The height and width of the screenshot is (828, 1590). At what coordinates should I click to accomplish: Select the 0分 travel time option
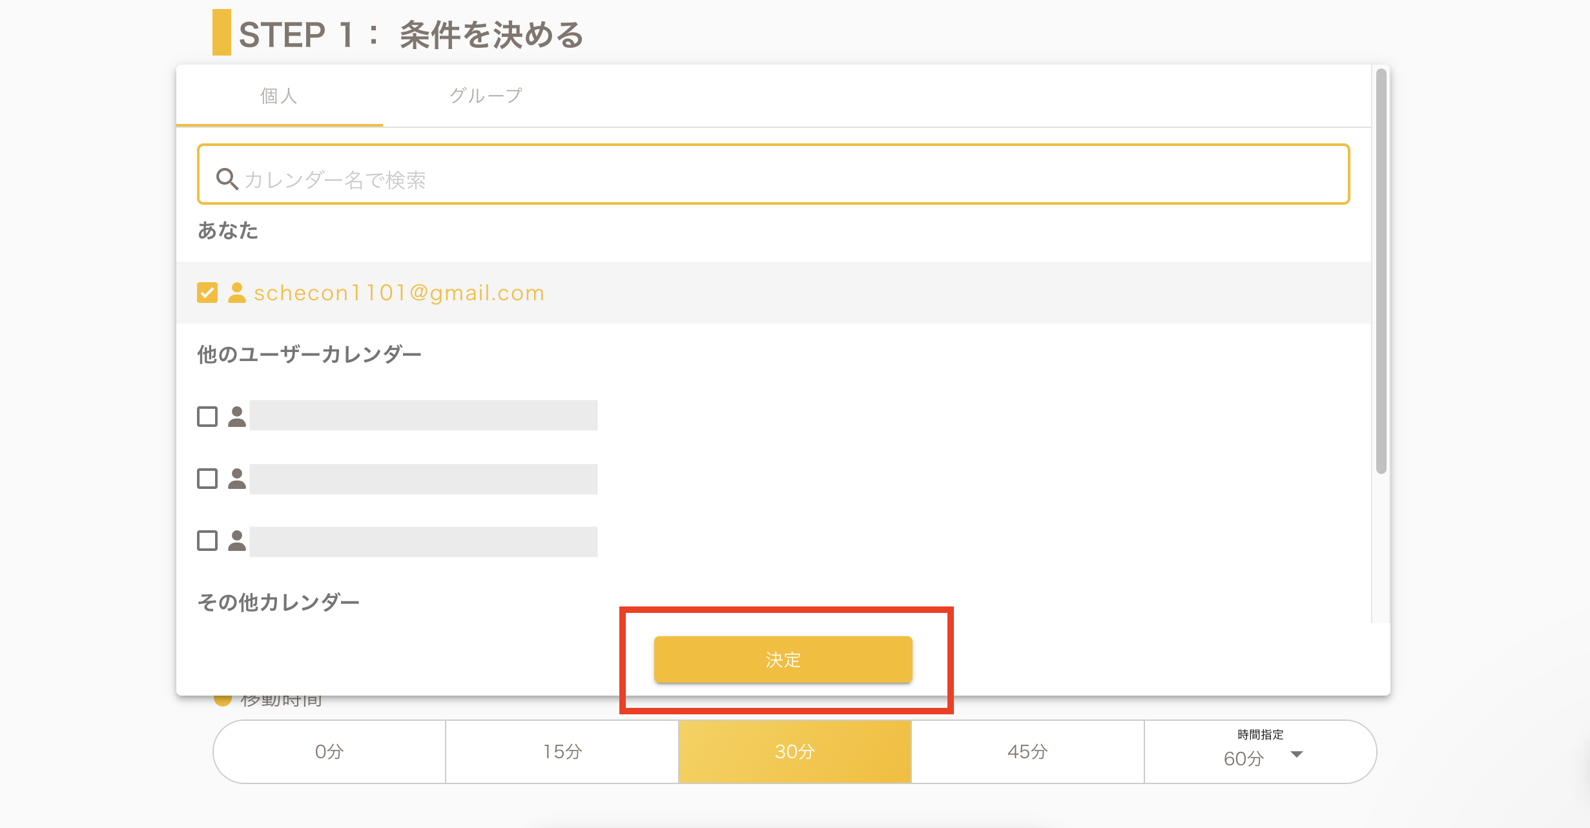(x=329, y=752)
